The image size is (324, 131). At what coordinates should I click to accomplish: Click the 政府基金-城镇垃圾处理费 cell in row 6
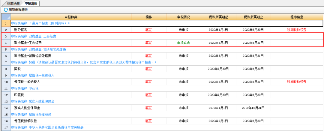[71, 56]
